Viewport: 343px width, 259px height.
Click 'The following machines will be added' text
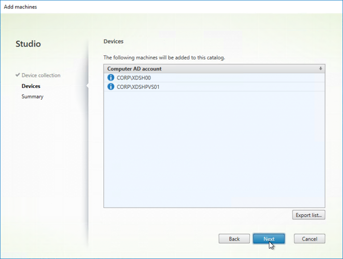pyautogui.click(x=164, y=58)
